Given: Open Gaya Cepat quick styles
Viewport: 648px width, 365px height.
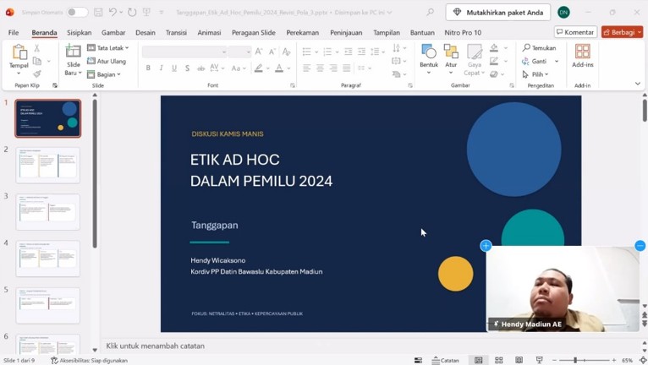Looking at the screenshot, I should click(474, 60).
